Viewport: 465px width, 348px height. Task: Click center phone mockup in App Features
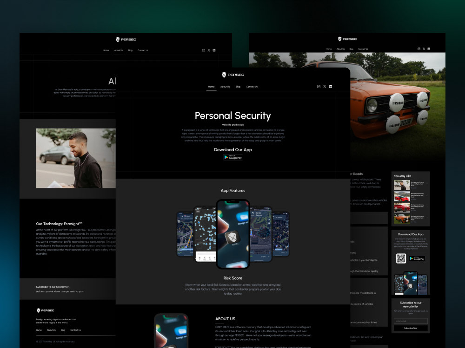pyautogui.click(x=233, y=234)
